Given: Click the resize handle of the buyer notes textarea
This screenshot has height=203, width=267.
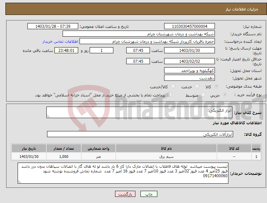Looking at the screenshot, I should pyautogui.click(x=20, y=182).
